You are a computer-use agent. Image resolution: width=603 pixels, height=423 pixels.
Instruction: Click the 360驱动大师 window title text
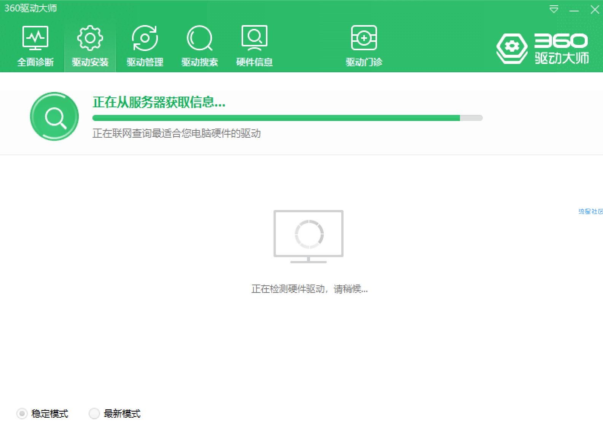30,8
